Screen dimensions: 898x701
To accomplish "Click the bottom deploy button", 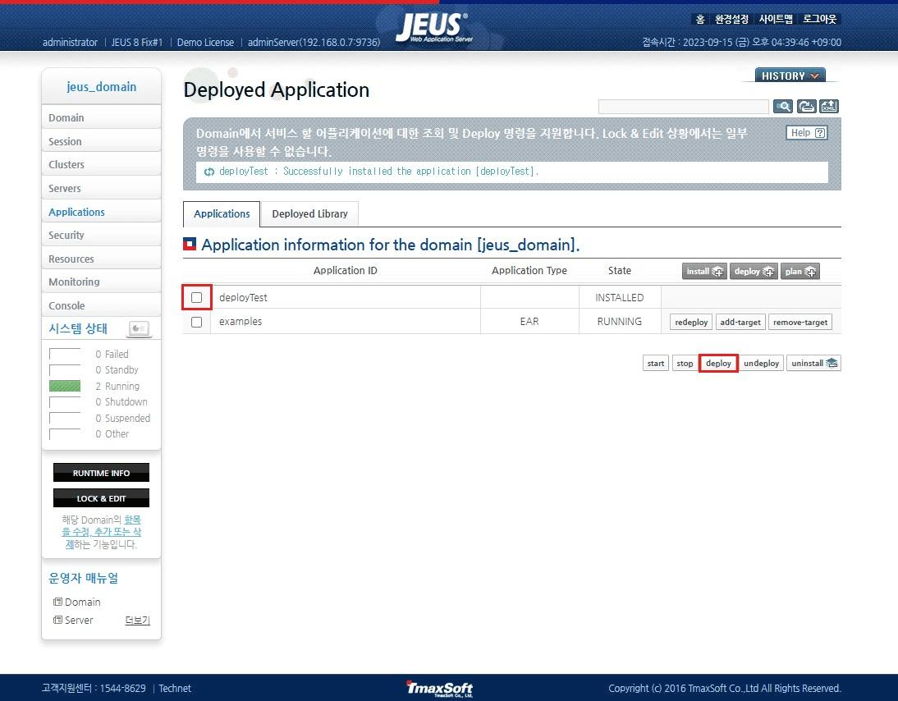I will point(719,363).
